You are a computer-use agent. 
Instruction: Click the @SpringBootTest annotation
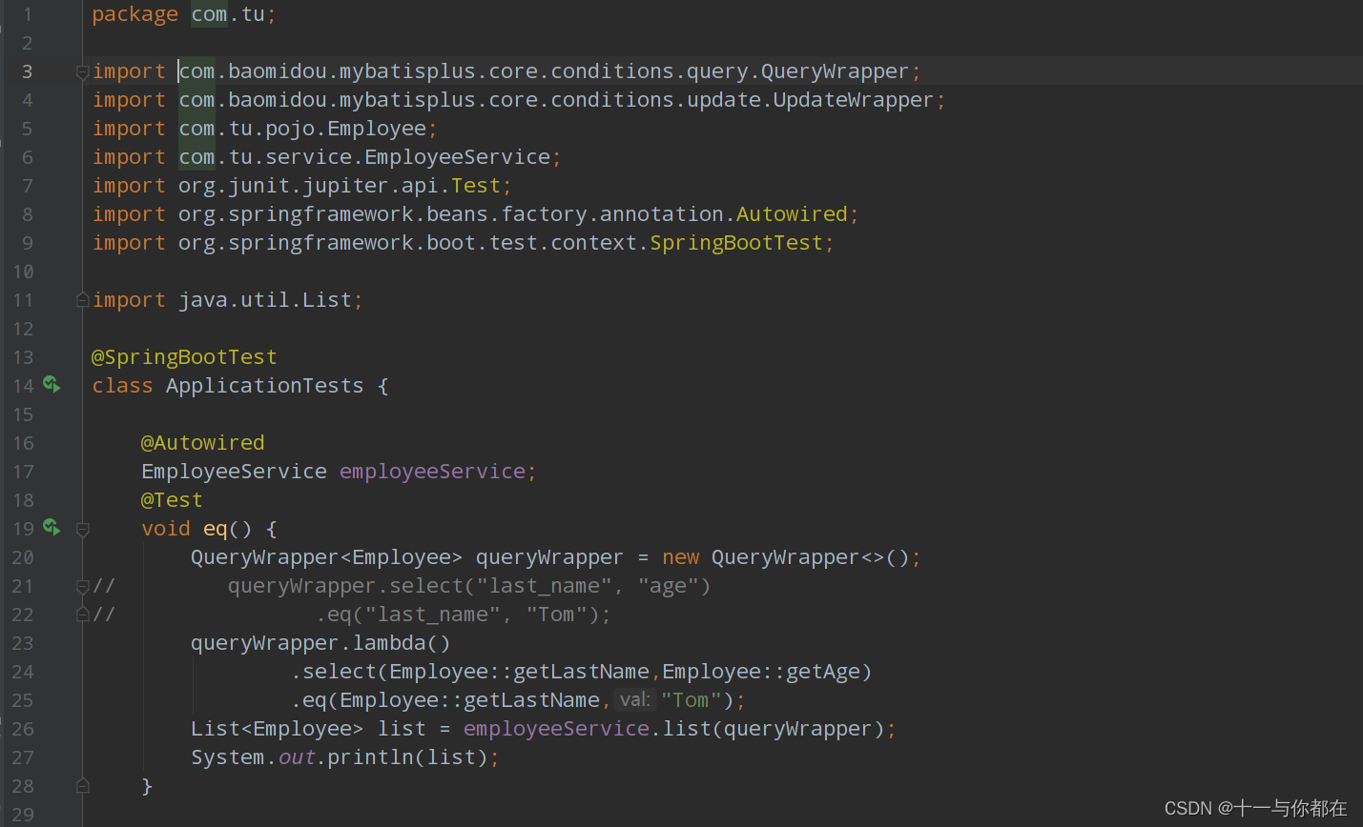[184, 357]
